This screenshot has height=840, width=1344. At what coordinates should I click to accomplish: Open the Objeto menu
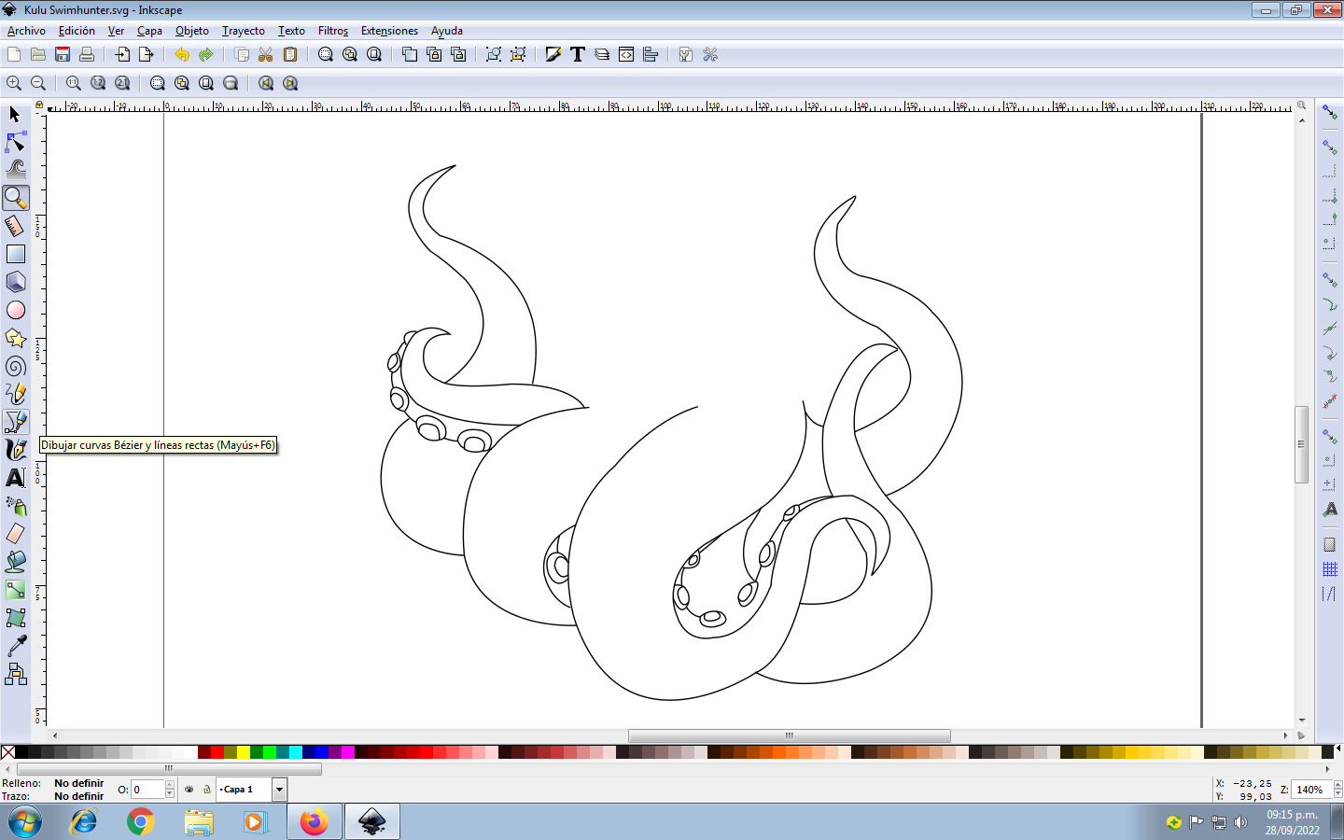192,31
